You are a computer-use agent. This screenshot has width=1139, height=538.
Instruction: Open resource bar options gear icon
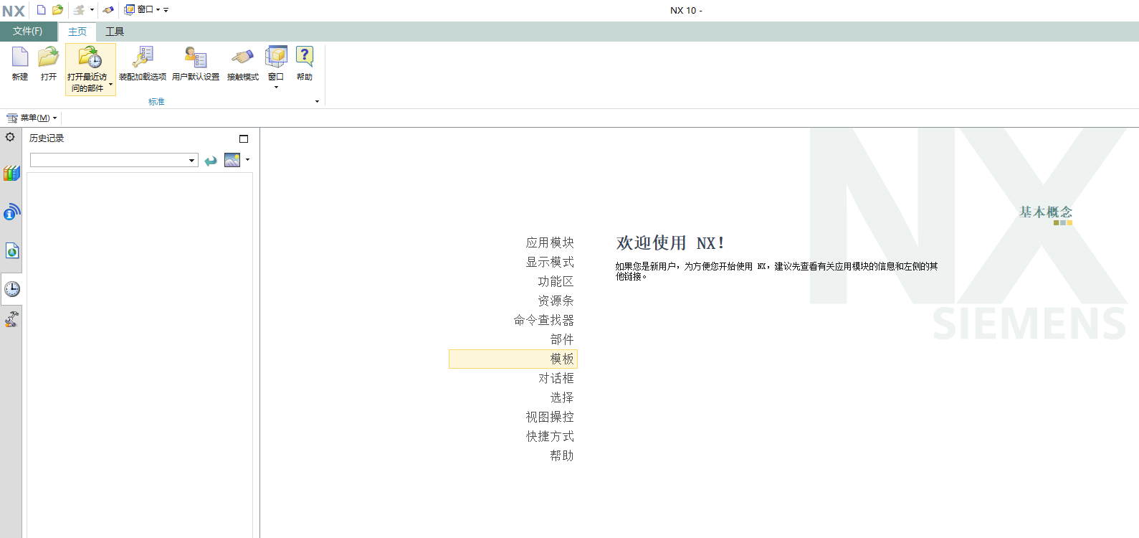11,137
